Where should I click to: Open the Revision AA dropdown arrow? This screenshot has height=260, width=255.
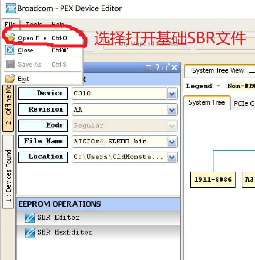(172, 110)
